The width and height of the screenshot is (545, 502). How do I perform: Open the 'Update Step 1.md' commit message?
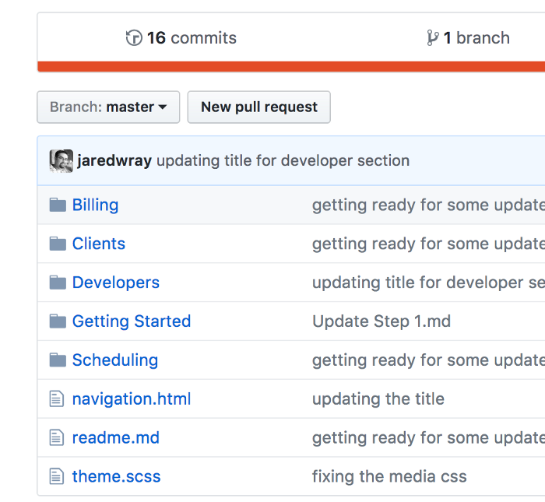381,321
